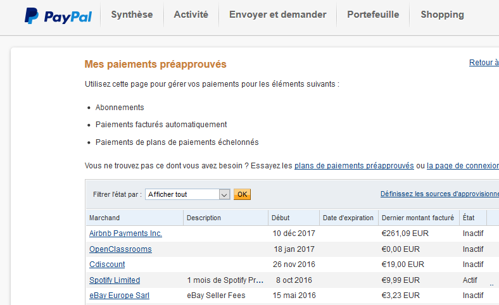Sort by the Début column header
Screen dimensions: 499x305
[x=281, y=218]
